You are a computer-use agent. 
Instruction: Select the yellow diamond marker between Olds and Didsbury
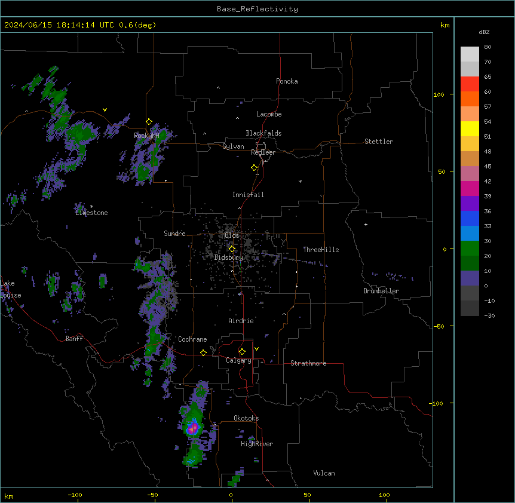click(232, 249)
